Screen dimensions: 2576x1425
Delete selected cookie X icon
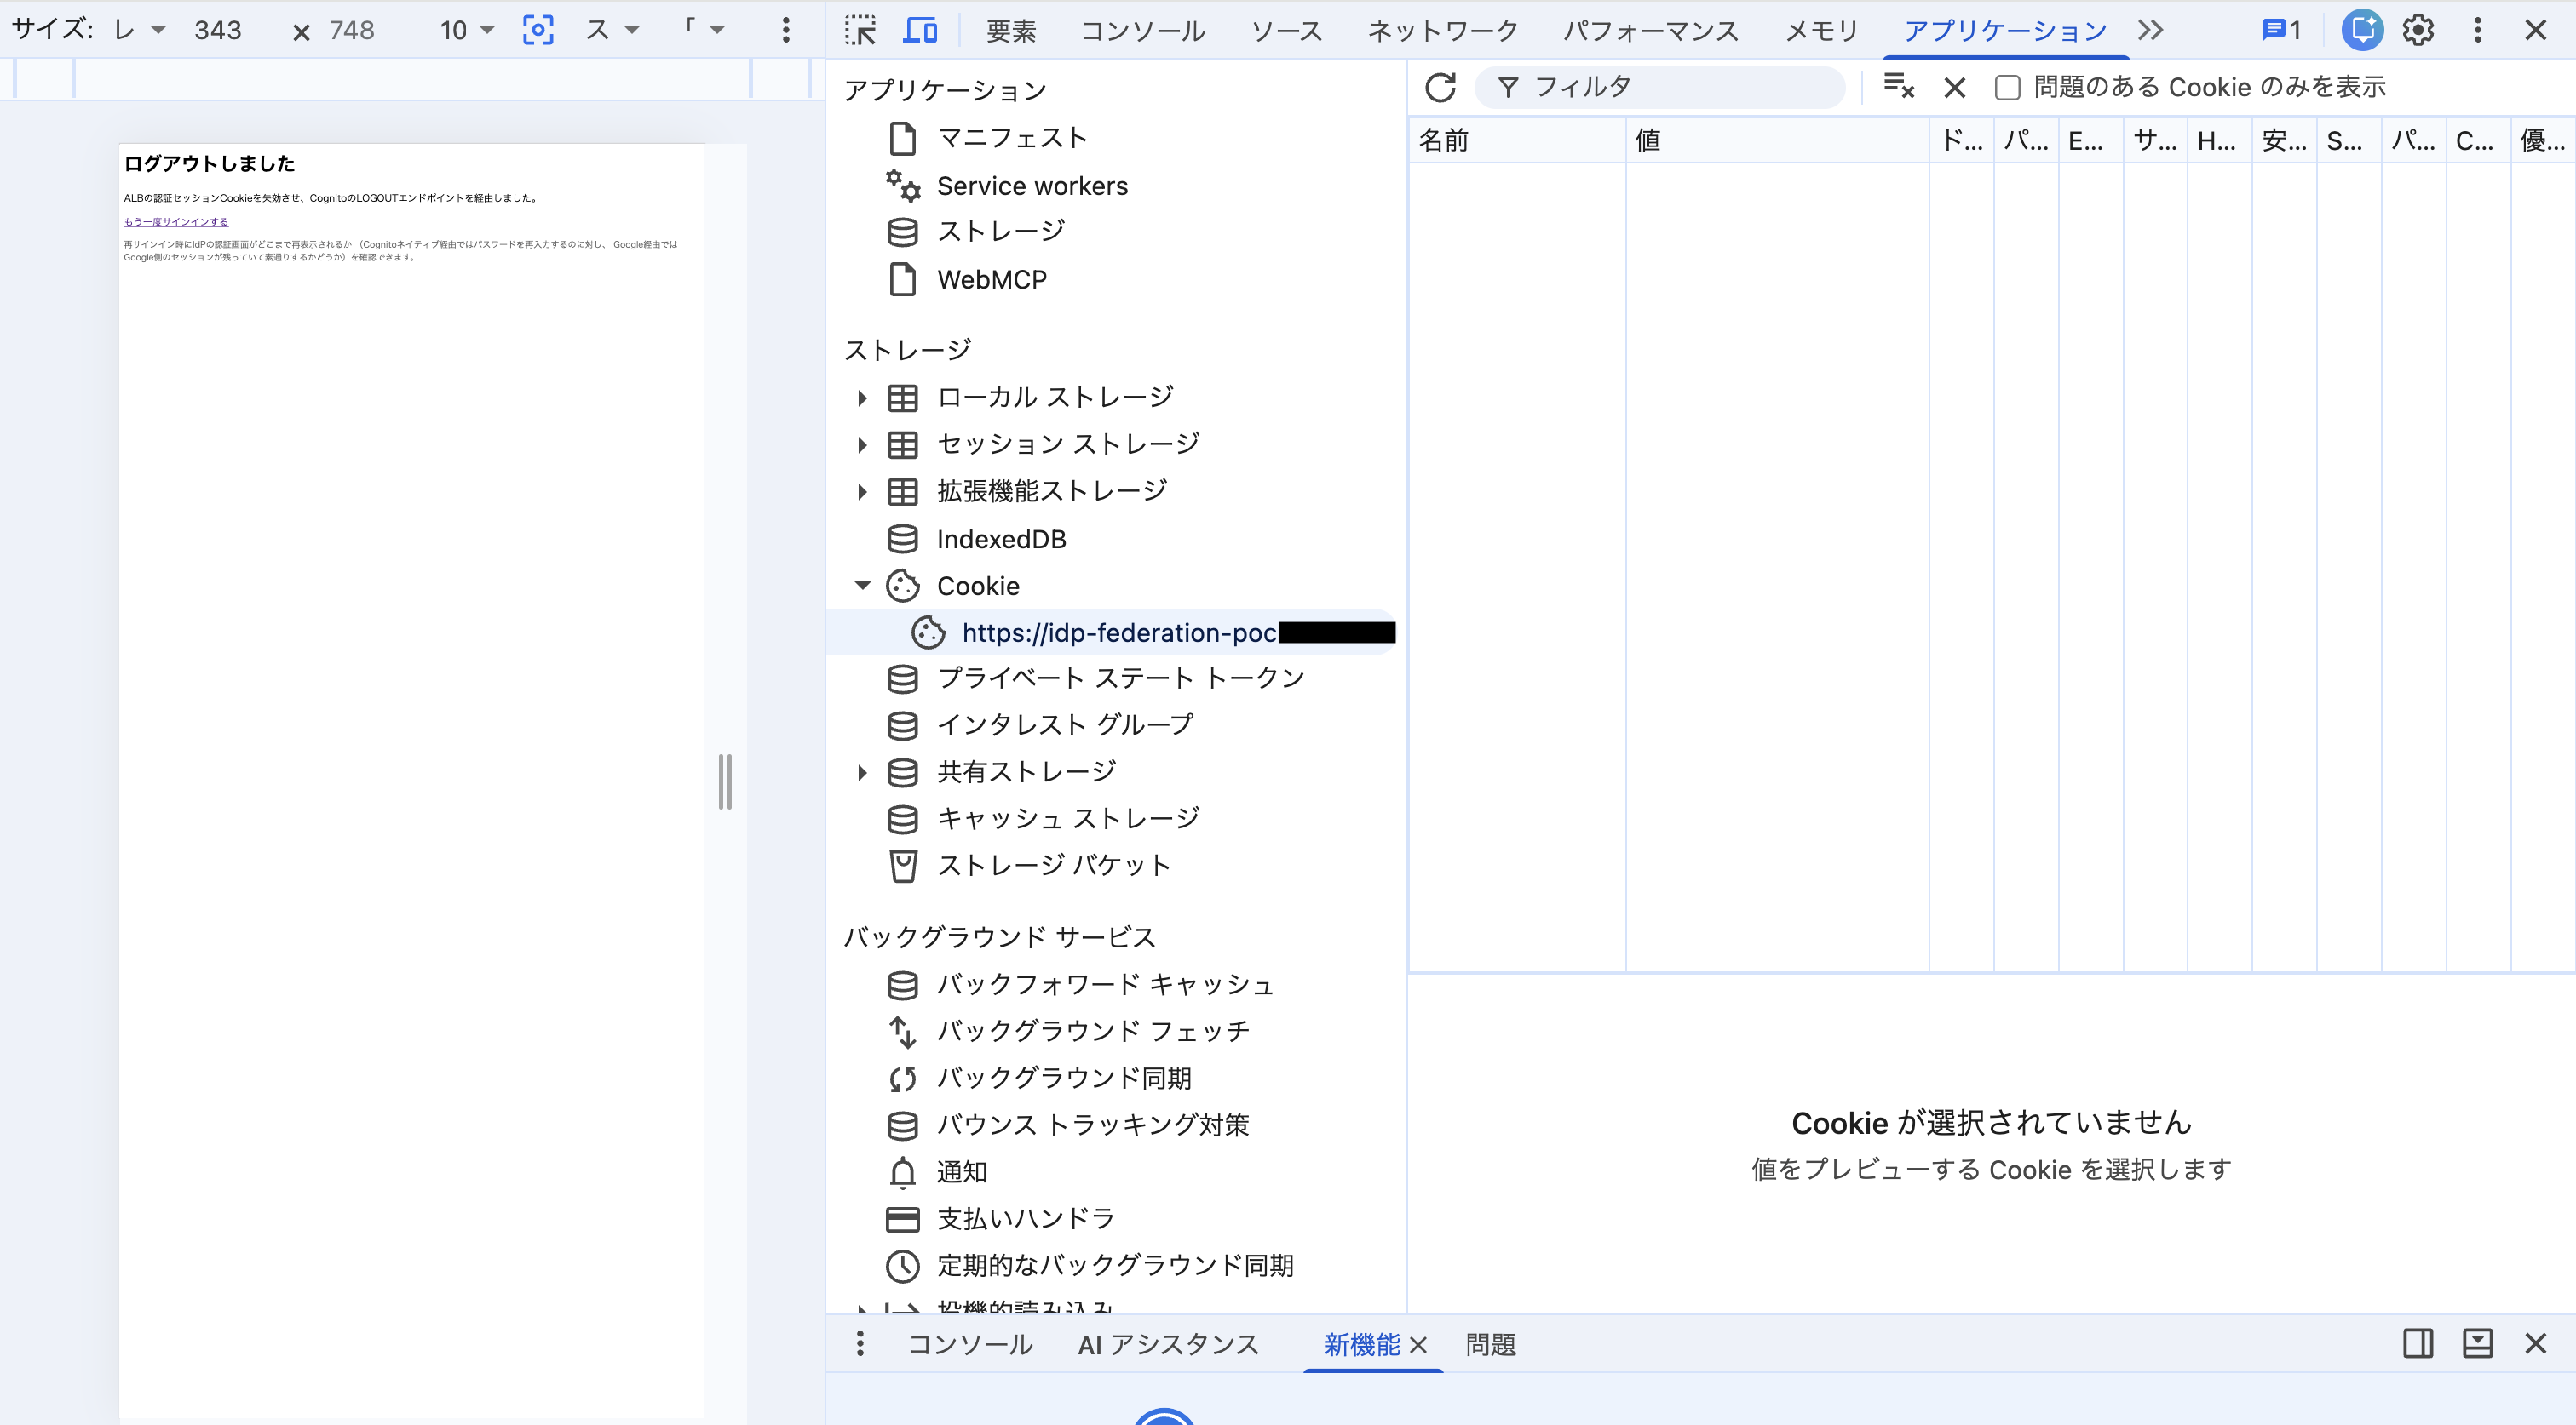click(x=1955, y=88)
